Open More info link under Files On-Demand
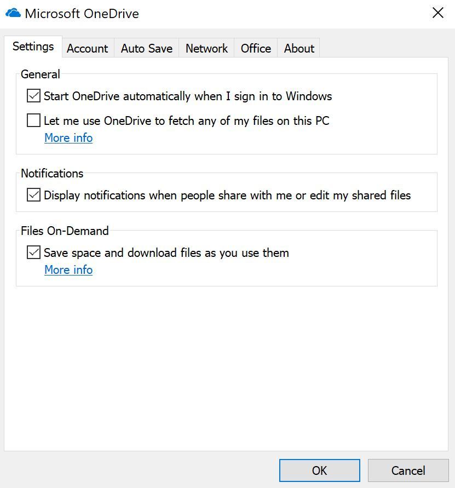 tap(68, 270)
